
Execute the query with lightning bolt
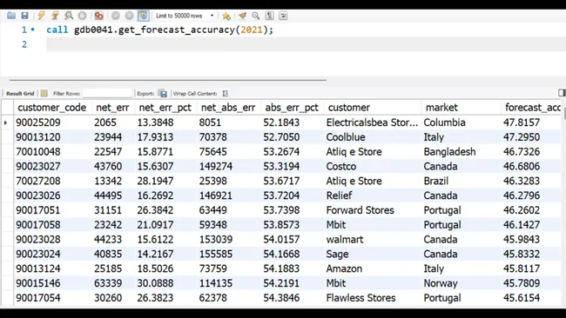(41, 16)
